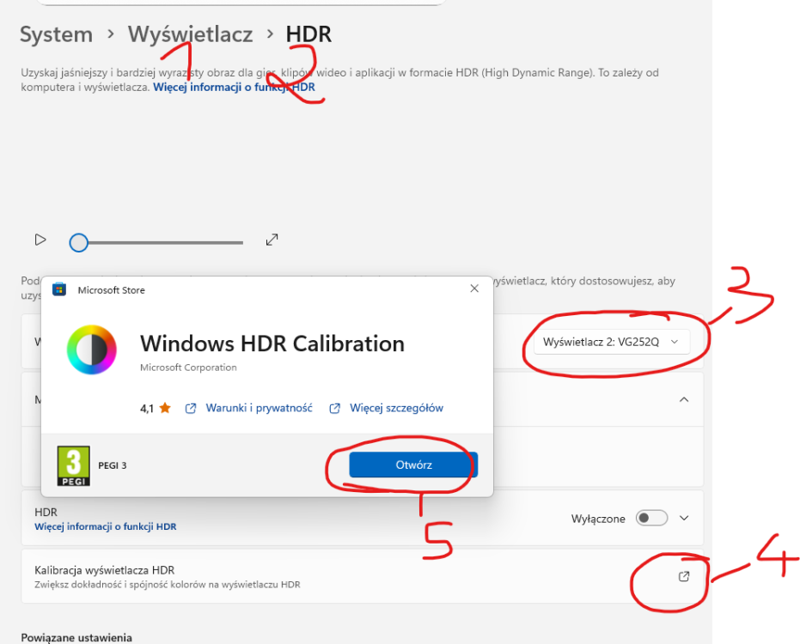The height and width of the screenshot is (644, 800).
Task: Open Więcej informacji o funkcji HDR link in HDR row
Action: click(106, 526)
